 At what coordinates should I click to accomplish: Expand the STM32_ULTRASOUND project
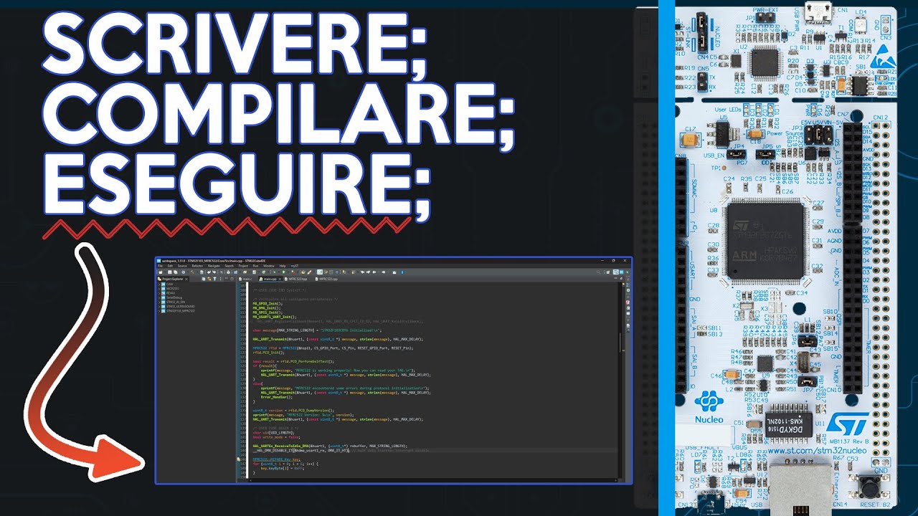click(159, 306)
